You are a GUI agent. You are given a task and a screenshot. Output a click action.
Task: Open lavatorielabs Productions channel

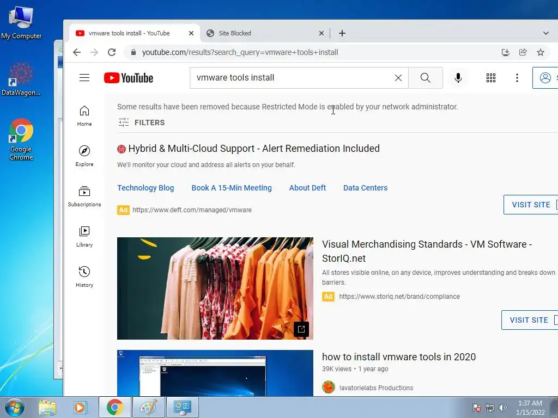[x=376, y=388]
